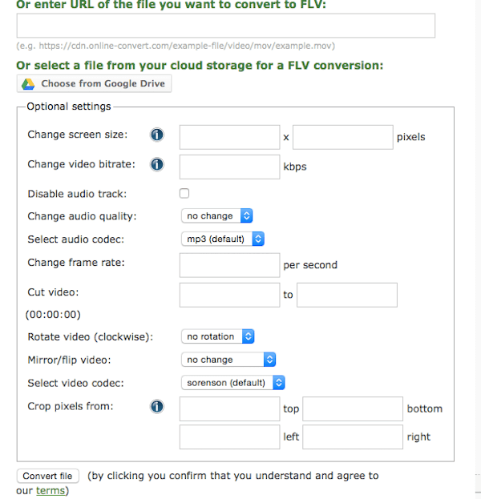Click the info icon beside Crop pixels from
The image size is (481, 499).
156,406
